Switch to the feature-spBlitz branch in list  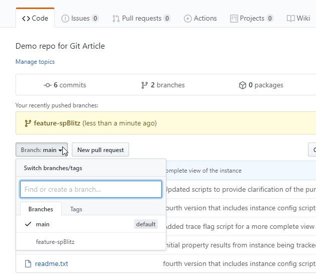click(55, 242)
